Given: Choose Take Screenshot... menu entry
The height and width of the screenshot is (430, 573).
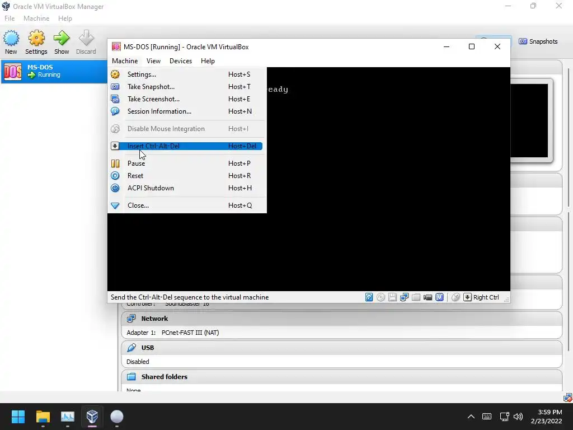Looking at the screenshot, I should click(x=186, y=99).
